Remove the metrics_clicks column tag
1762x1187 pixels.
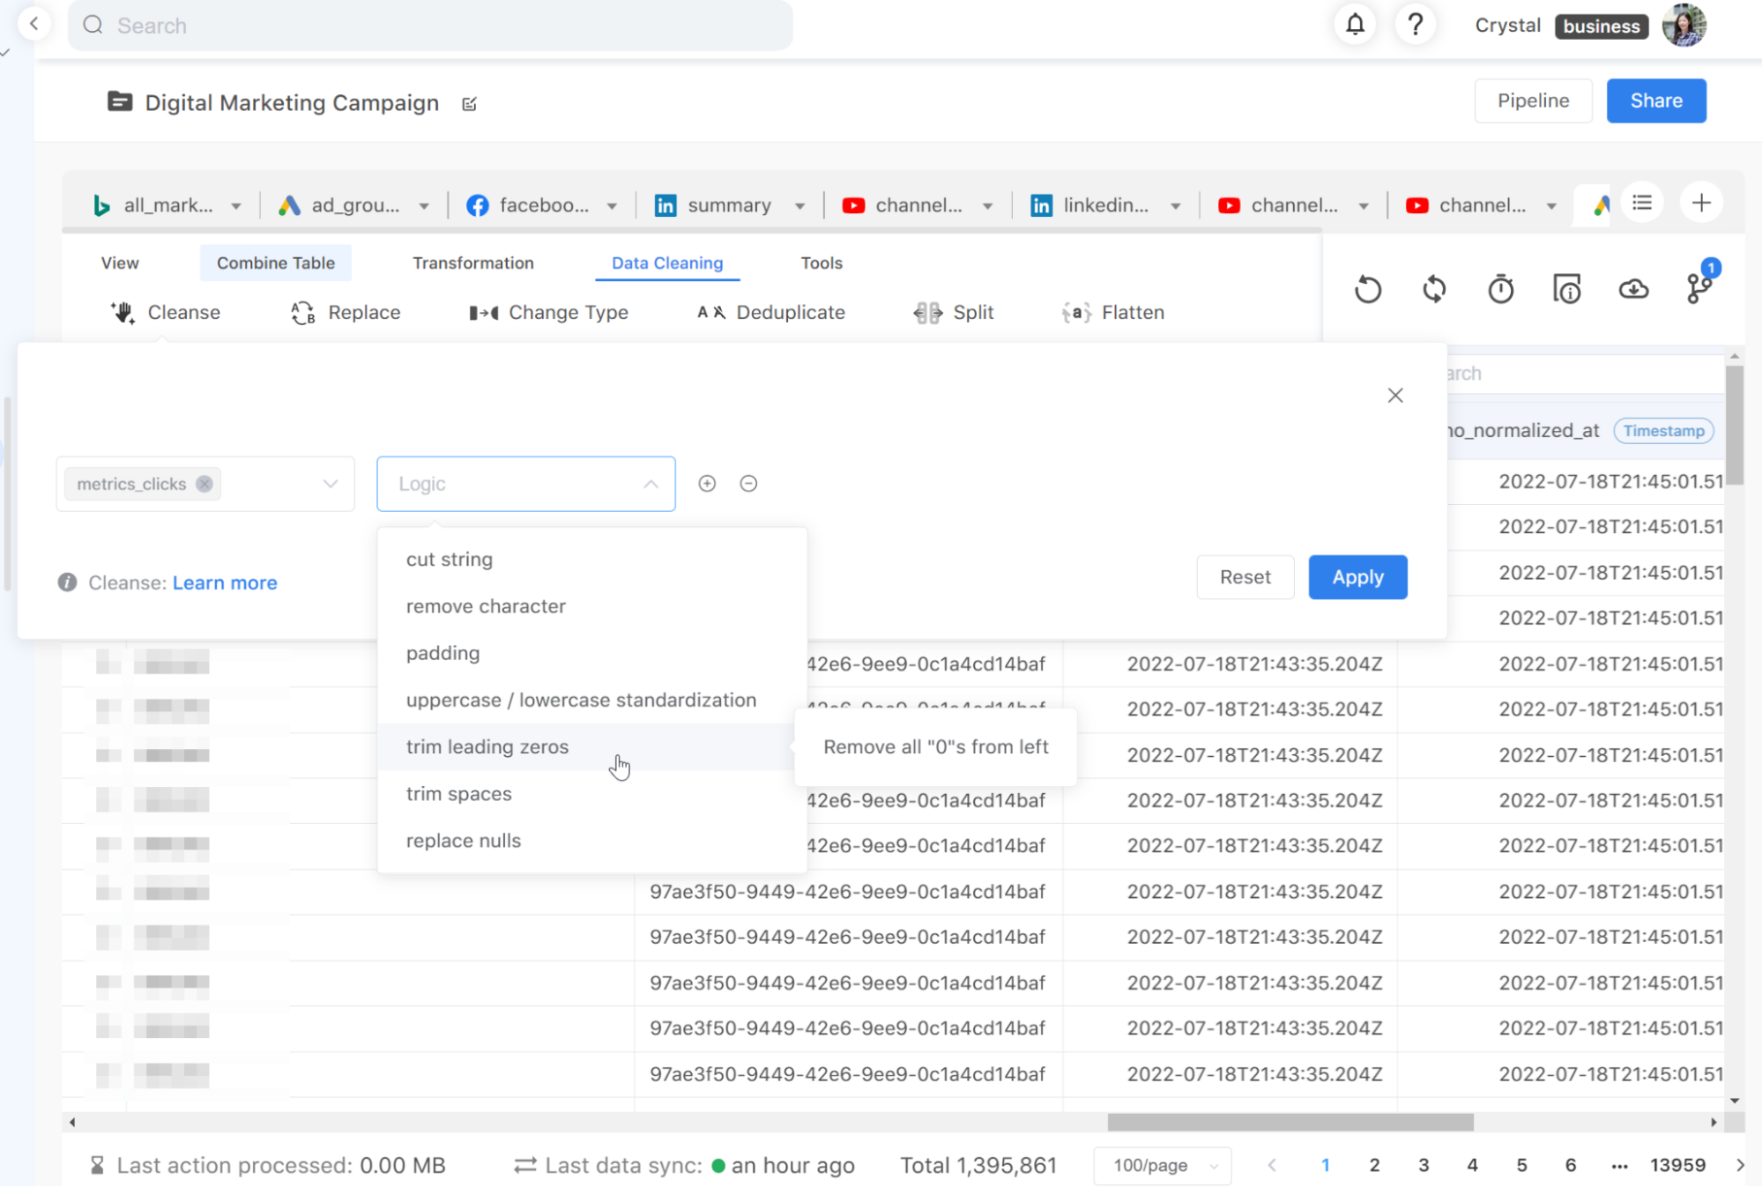[204, 484]
